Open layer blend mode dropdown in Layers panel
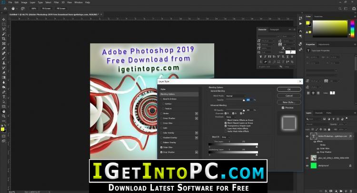The width and height of the screenshot is (357, 193). click(317, 125)
